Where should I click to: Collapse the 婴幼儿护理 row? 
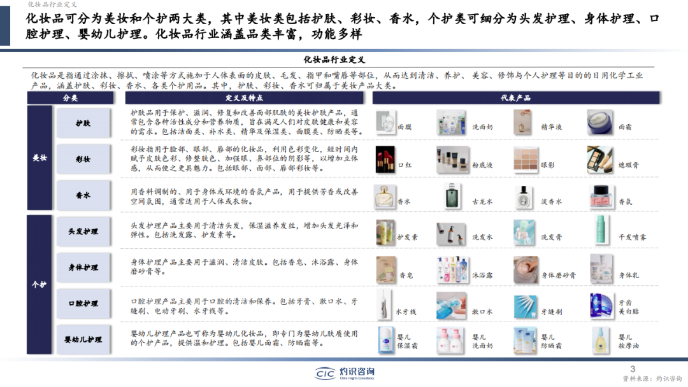click(85, 339)
